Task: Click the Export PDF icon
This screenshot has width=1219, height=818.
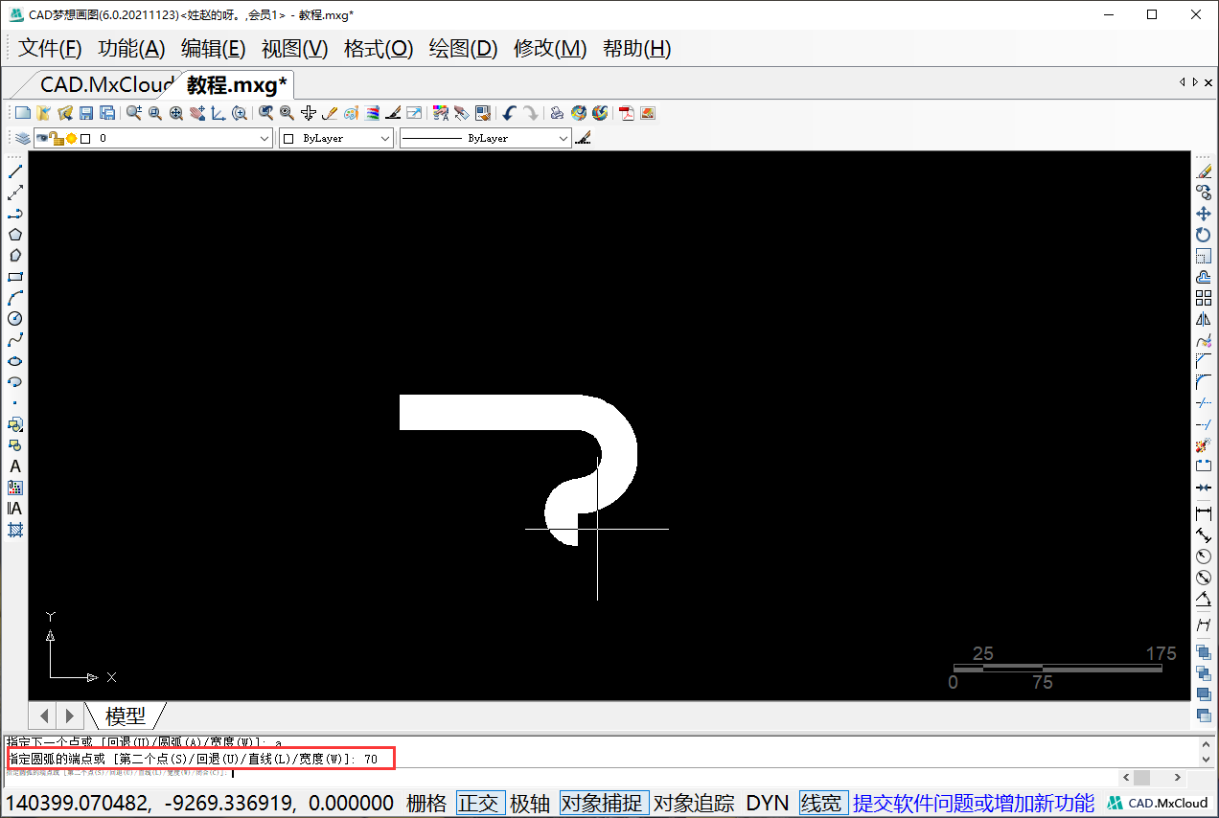Action: click(x=627, y=113)
